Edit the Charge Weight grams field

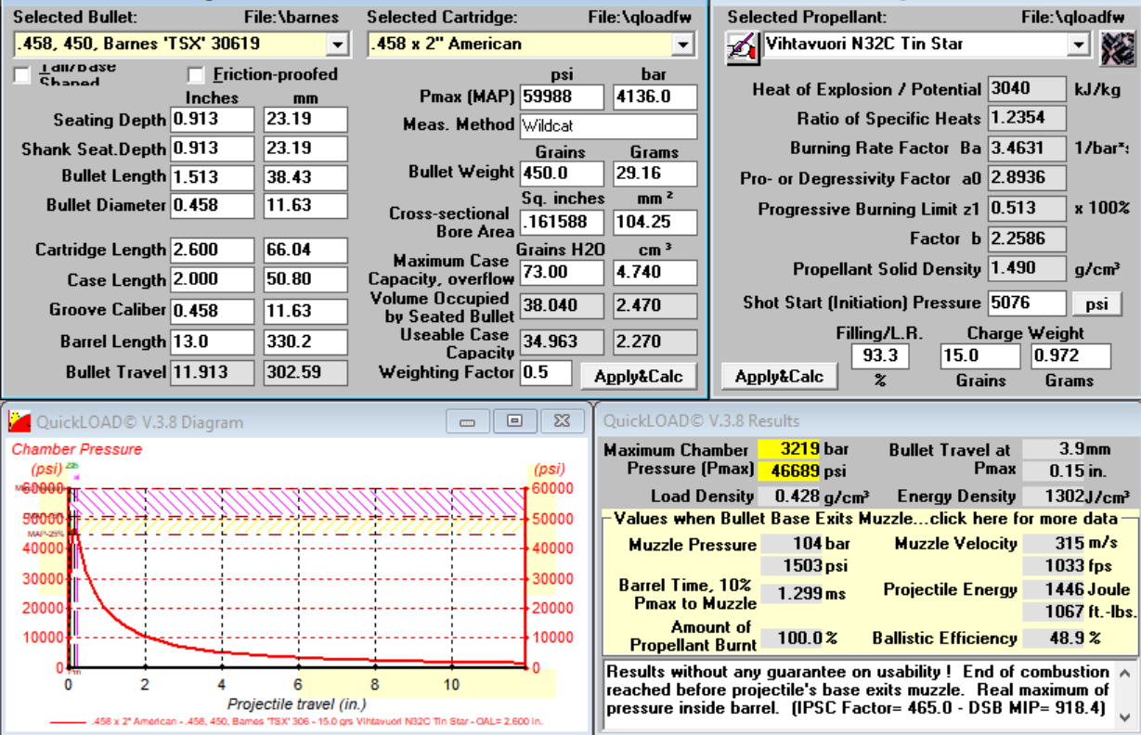(x=1070, y=355)
